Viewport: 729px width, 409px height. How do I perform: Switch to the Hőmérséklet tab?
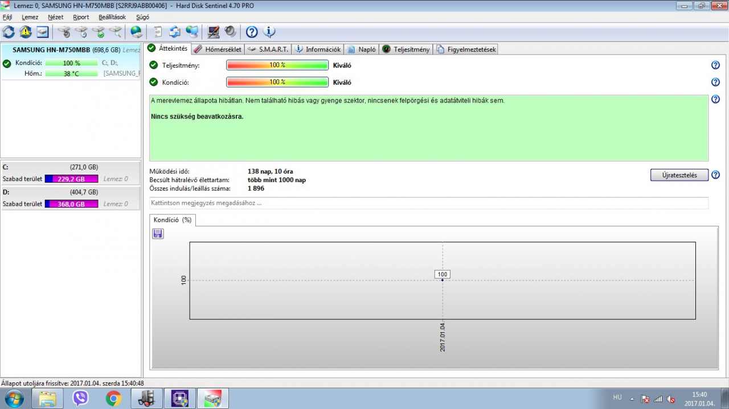click(x=218, y=49)
